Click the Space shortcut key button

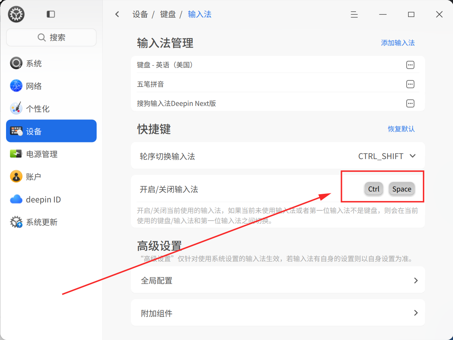click(x=402, y=189)
